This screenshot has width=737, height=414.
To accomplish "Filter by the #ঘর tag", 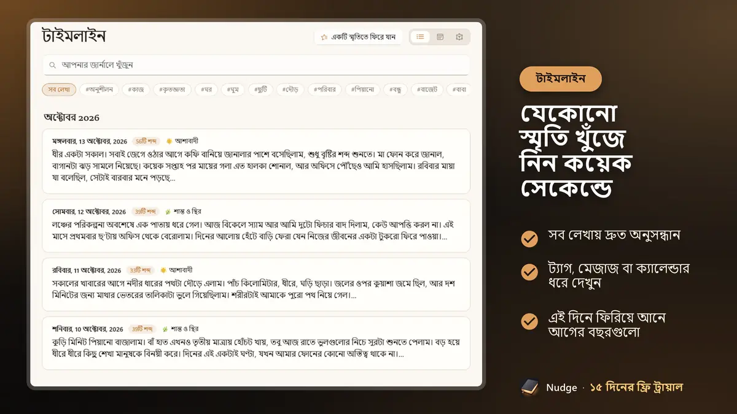I will [x=206, y=90].
